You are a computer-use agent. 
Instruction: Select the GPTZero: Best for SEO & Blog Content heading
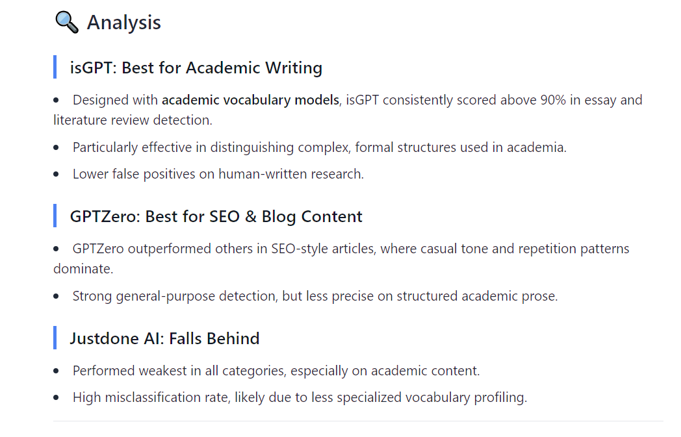[x=216, y=216]
